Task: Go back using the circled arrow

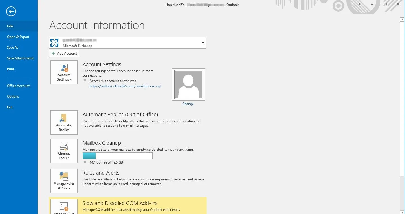Action: [x=11, y=11]
